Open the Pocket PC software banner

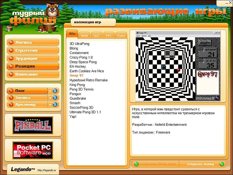point(33,150)
